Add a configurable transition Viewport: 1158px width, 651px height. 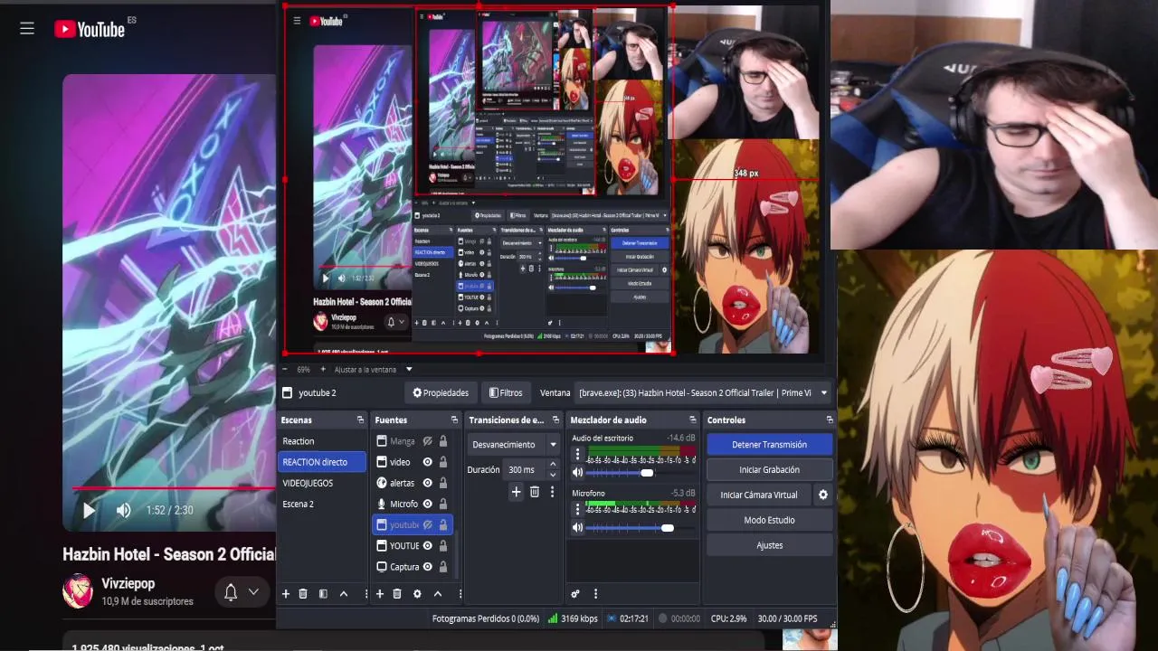click(x=517, y=492)
